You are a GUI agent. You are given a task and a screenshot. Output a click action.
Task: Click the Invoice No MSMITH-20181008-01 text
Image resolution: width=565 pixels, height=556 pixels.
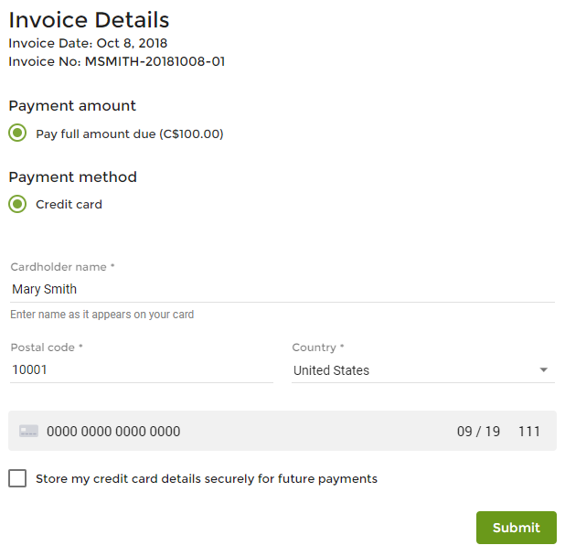point(117,61)
